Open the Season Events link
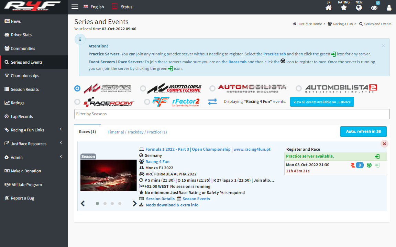 click(x=196, y=199)
